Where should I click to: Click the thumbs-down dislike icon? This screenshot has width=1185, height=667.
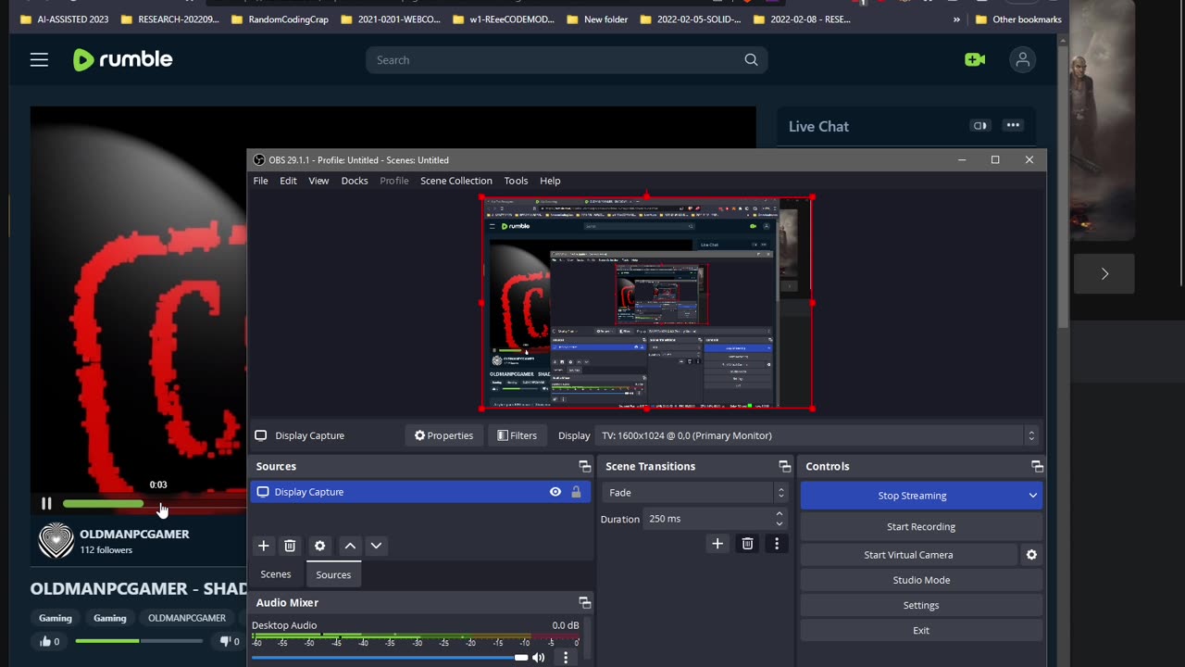(225, 641)
